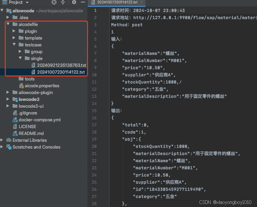Click the ailowcode project root icon
The width and height of the screenshot is (257, 207).
pyautogui.click(x=9, y=11)
